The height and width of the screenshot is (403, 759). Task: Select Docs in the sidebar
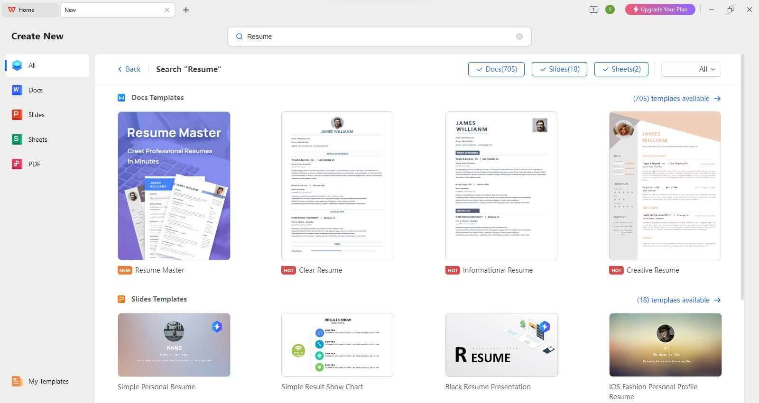(47, 90)
